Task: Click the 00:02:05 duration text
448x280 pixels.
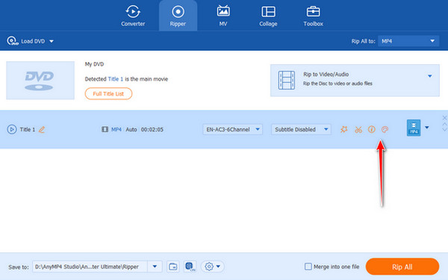Action: point(152,129)
